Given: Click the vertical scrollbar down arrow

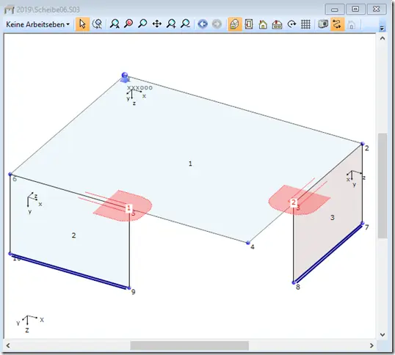Looking at the screenshot, I should 383,334.
